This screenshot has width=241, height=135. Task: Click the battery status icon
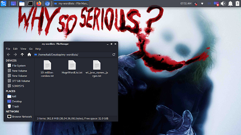pos(237,3)
